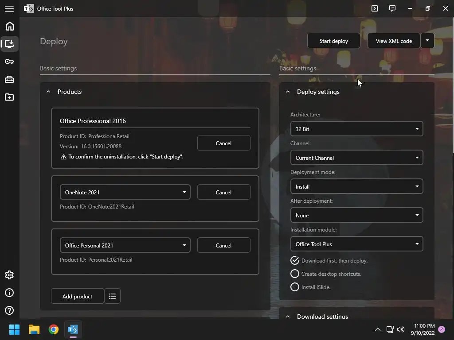Open the Channel Current Channel dropdown
Screen dimensions: 454x340
356,158
